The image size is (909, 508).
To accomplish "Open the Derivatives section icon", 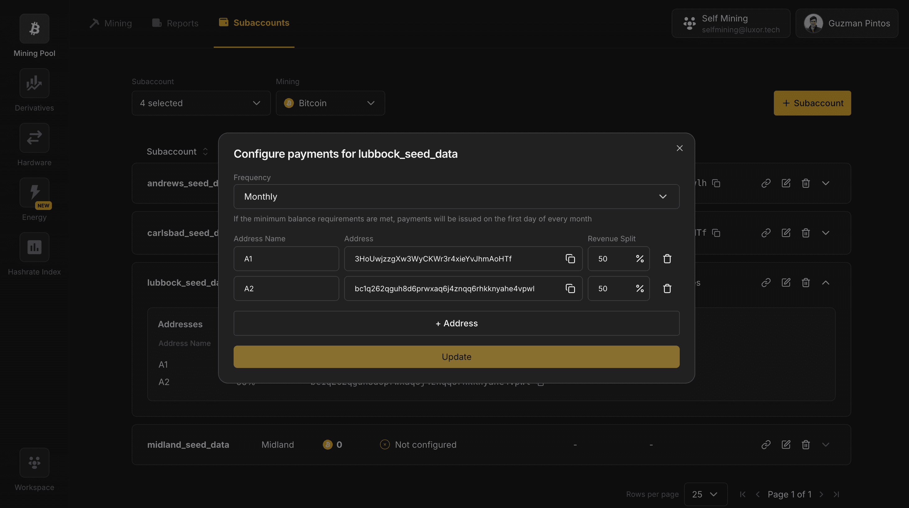I will [x=34, y=83].
